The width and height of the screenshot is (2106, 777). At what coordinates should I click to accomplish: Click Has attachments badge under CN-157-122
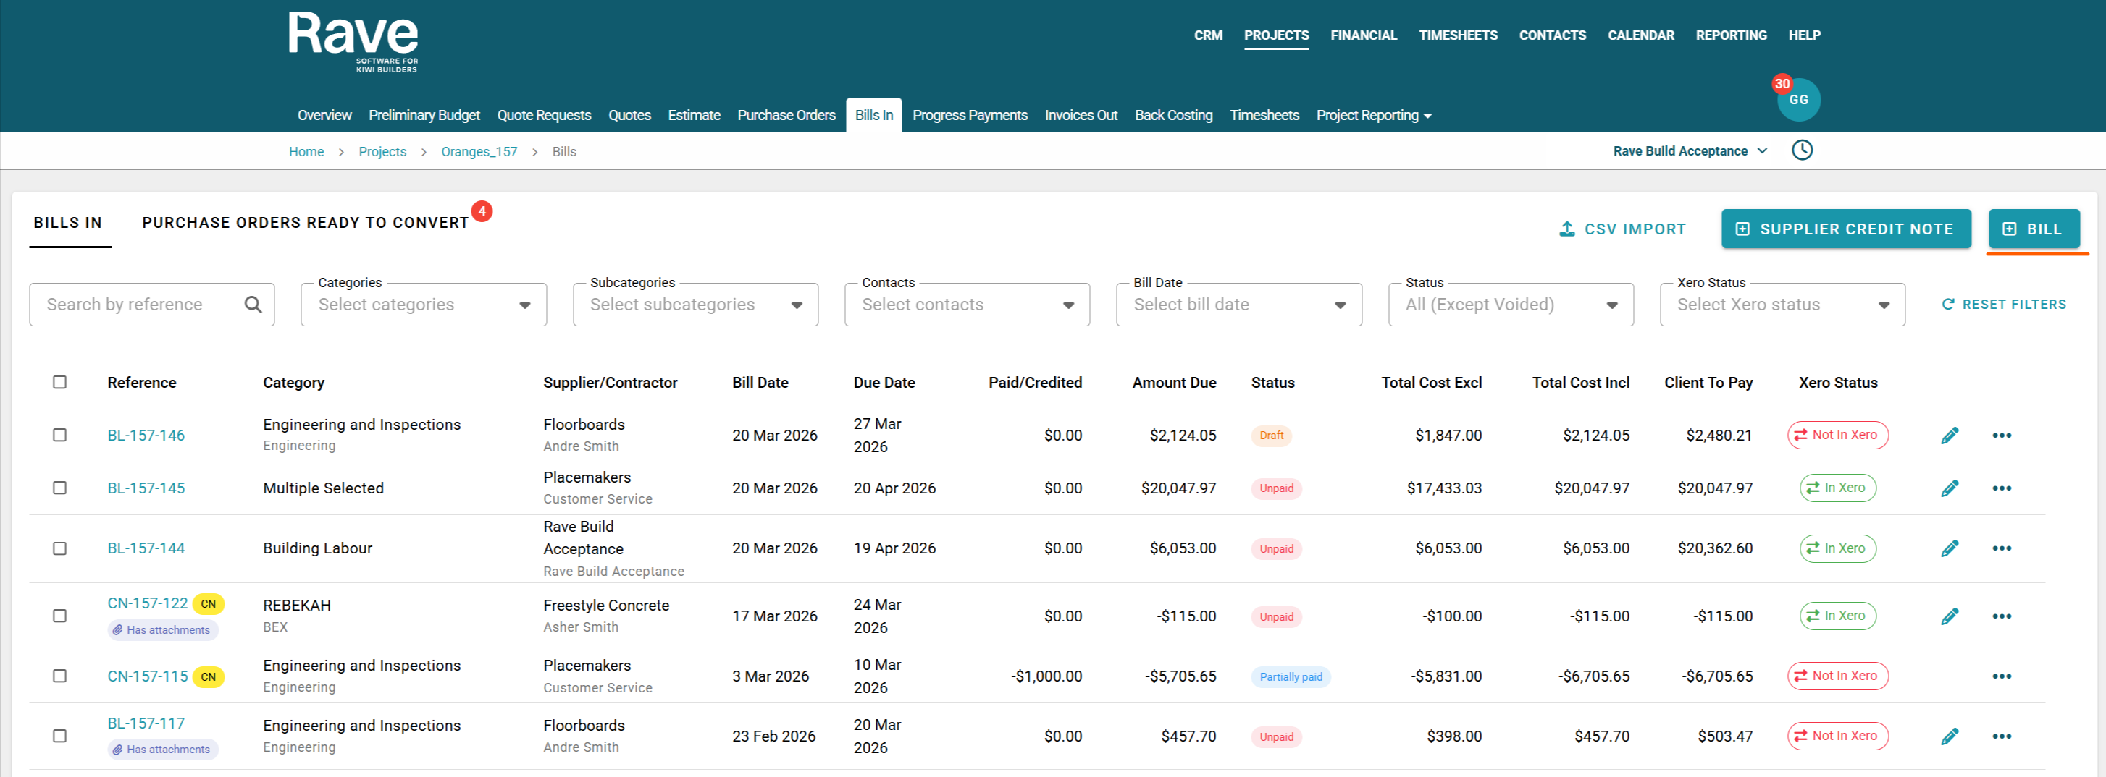click(x=163, y=630)
